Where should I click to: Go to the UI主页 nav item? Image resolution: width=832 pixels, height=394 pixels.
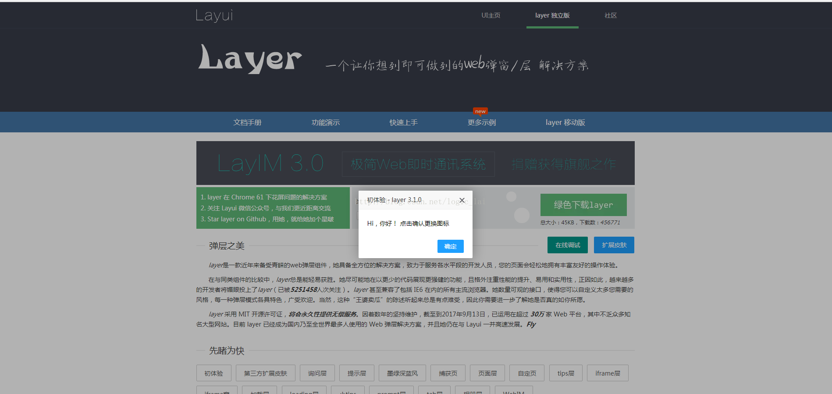click(491, 15)
